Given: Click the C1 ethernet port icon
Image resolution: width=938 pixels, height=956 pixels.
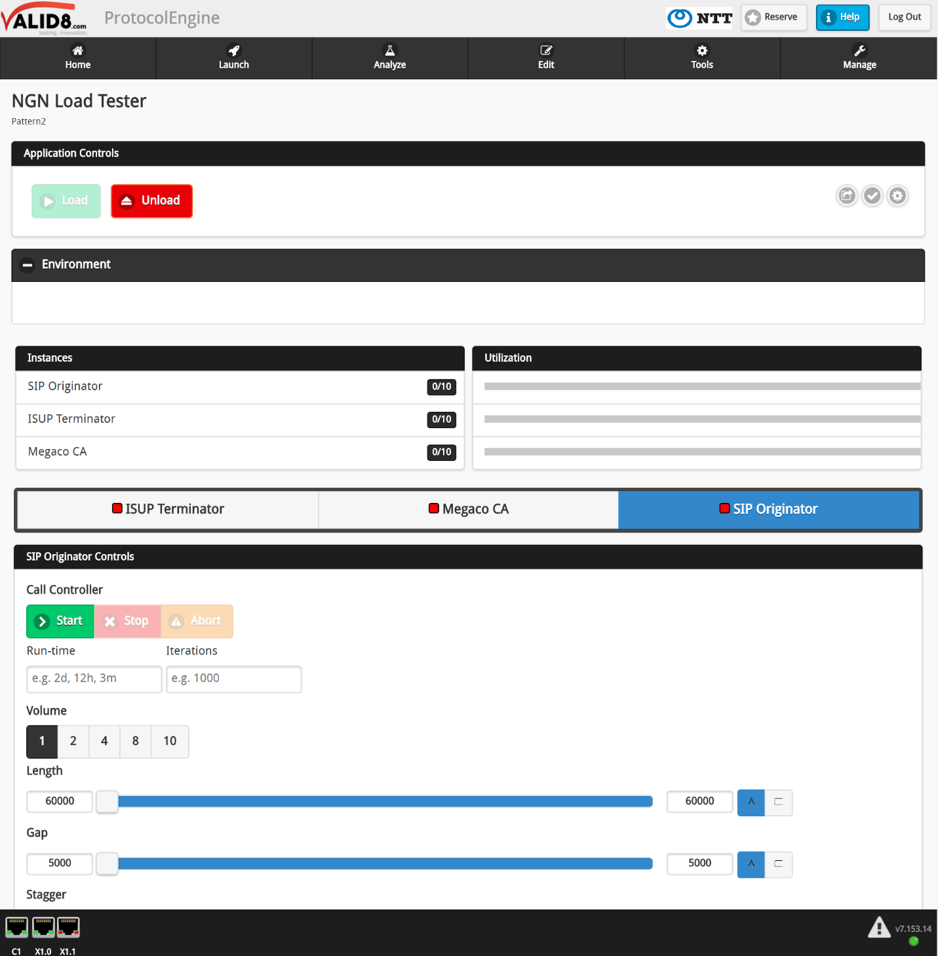Looking at the screenshot, I should click(16, 927).
